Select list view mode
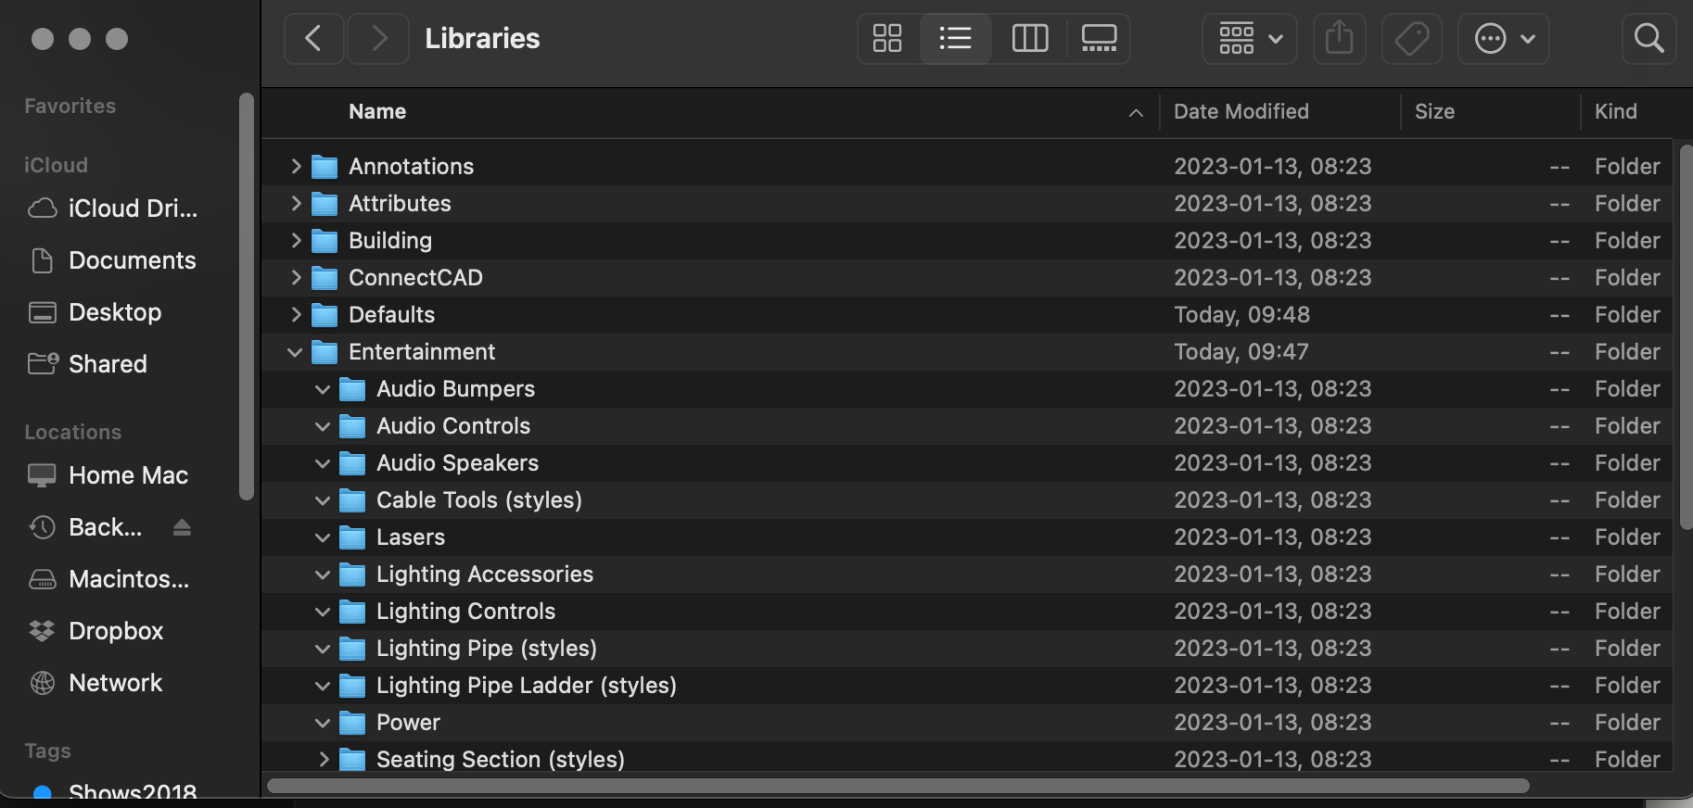The height and width of the screenshot is (808, 1693). (955, 39)
